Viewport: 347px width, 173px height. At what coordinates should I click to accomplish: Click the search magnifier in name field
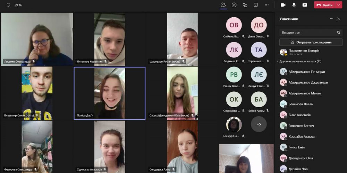pos(339,33)
